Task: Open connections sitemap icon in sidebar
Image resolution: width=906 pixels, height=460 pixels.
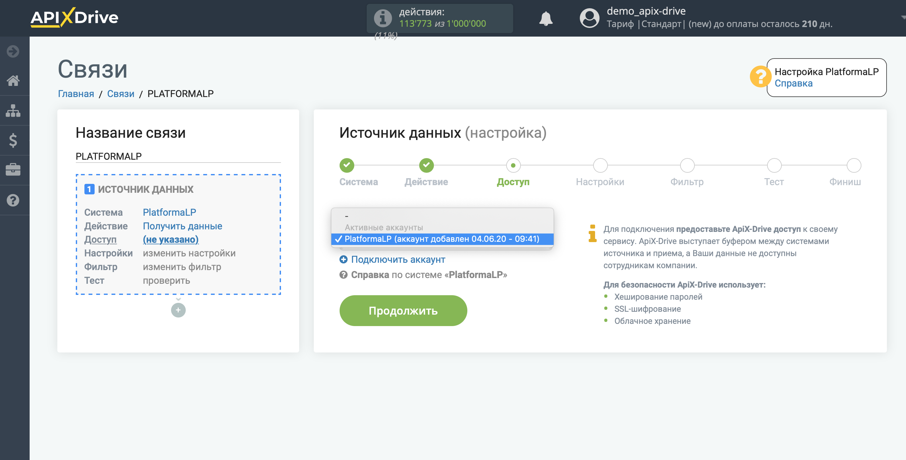Action: tap(13, 111)
